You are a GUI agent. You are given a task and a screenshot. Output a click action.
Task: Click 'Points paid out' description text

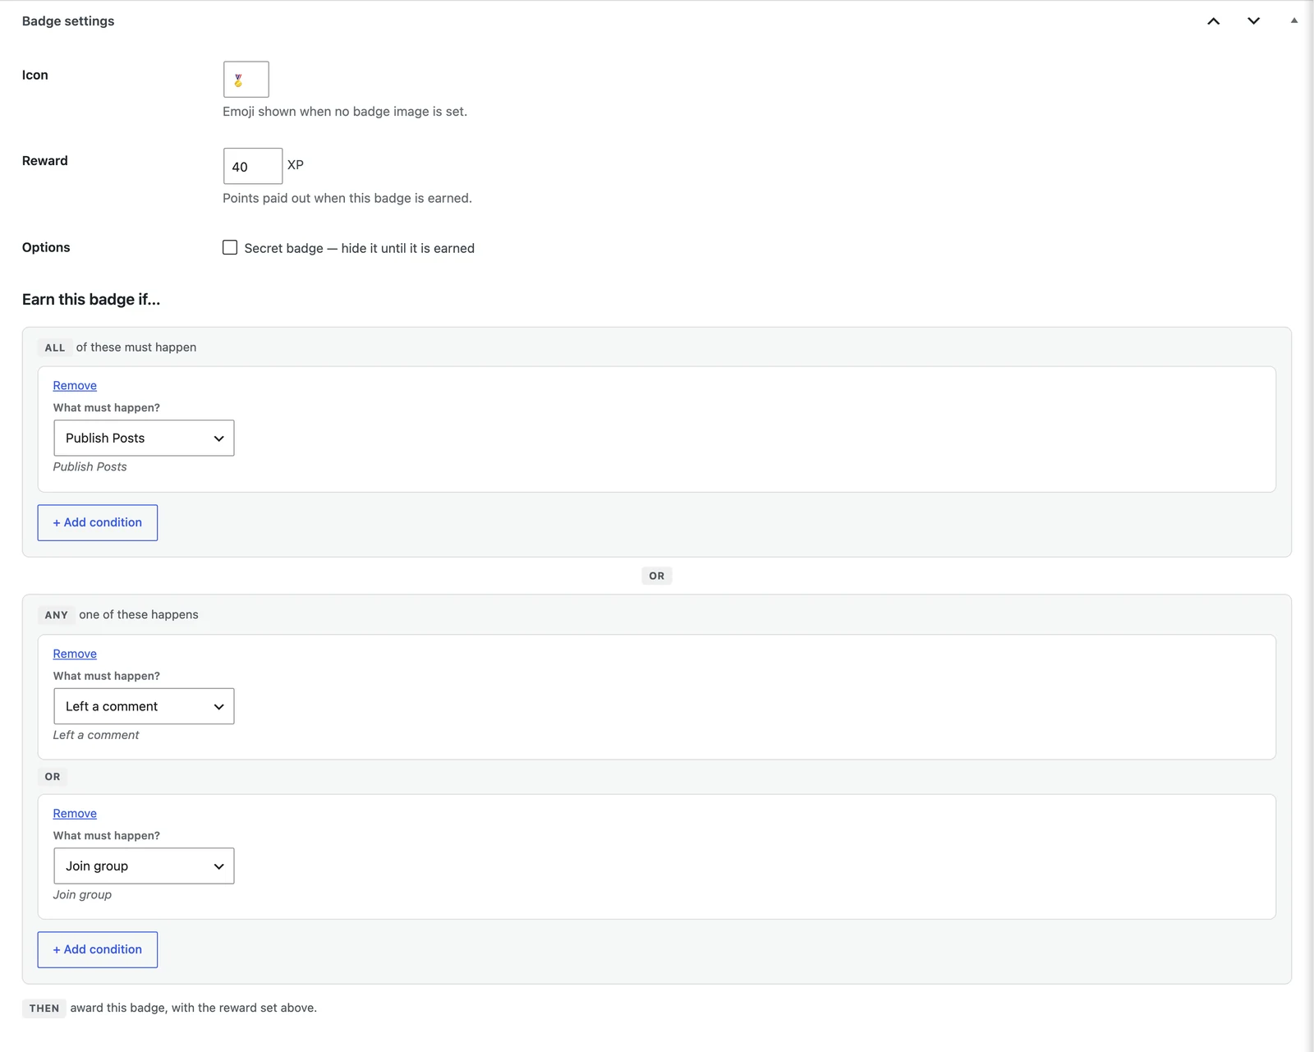point(347,198)
